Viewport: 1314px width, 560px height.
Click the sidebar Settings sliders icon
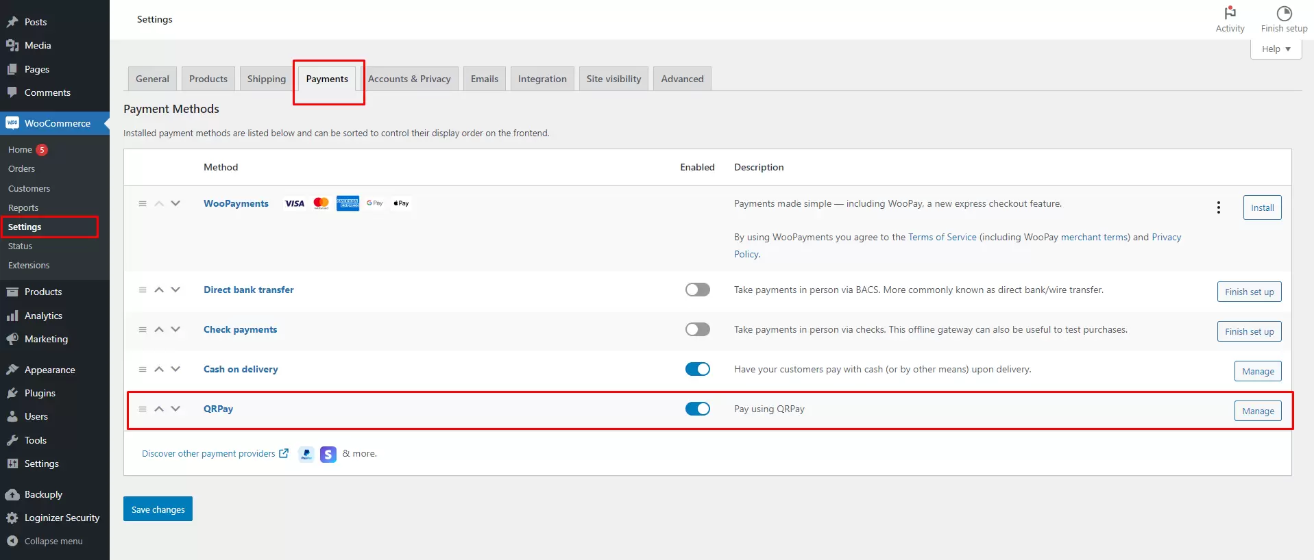[x=12, y=463]
